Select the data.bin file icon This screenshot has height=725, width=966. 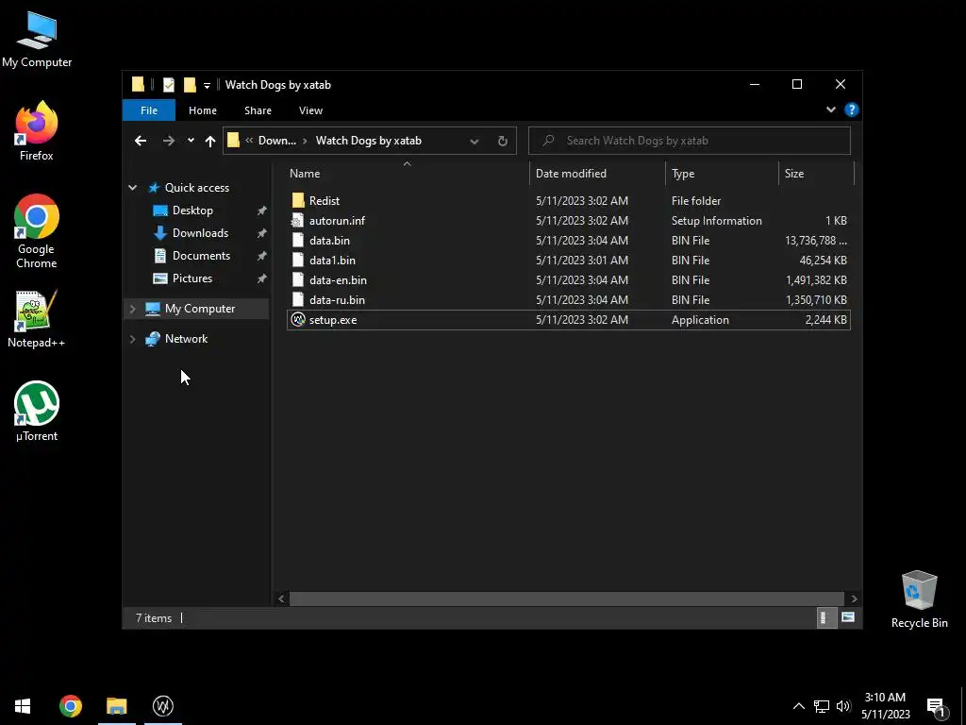pos(298,241)
